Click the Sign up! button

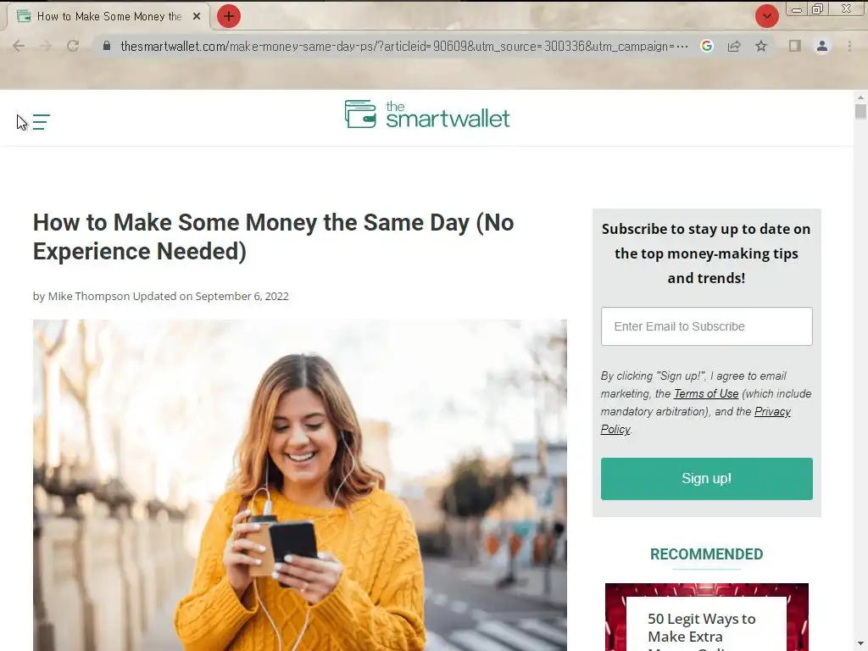coord(706,478)
